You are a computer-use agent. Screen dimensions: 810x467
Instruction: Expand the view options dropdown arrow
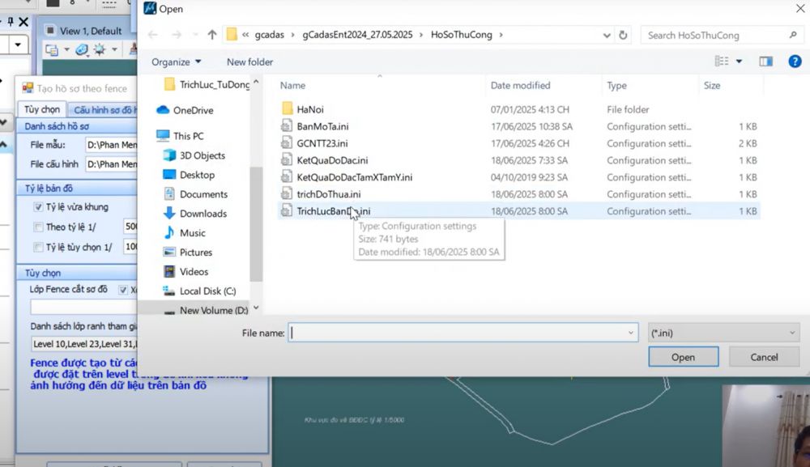click(x=740, y=62)
